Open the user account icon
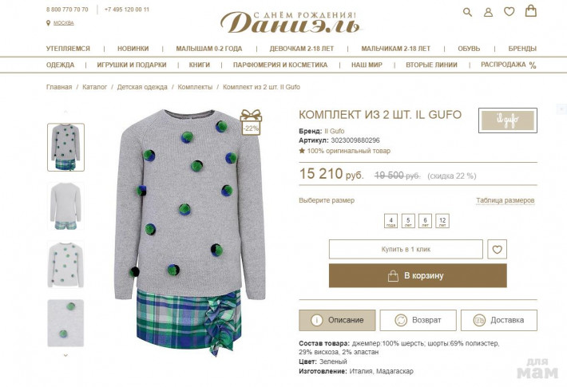 [488, 13]
